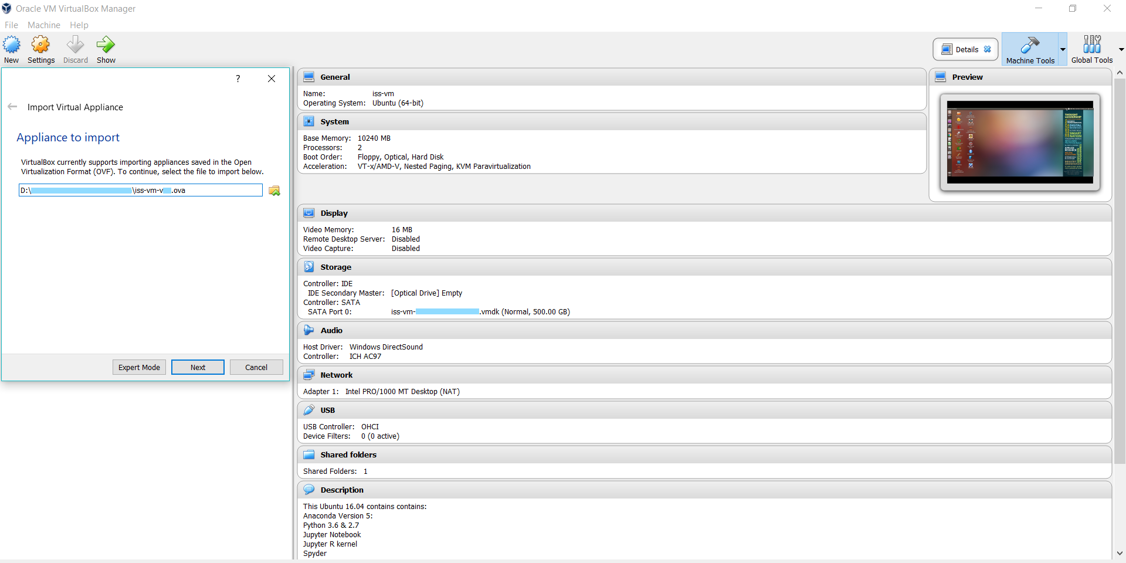The image size is (1126, 563).
Task: Click the USB section plug icon
Action: coord(309,410)
